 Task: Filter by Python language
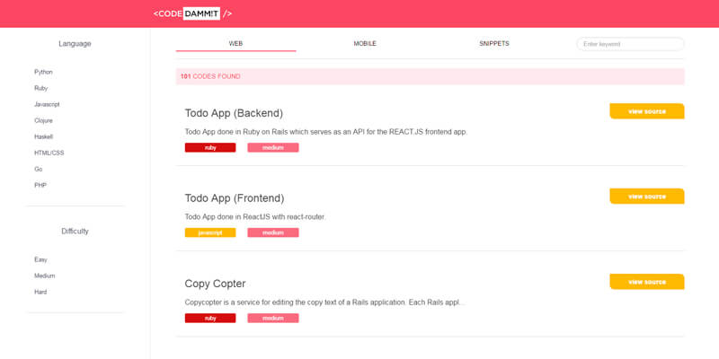(43, 72)
